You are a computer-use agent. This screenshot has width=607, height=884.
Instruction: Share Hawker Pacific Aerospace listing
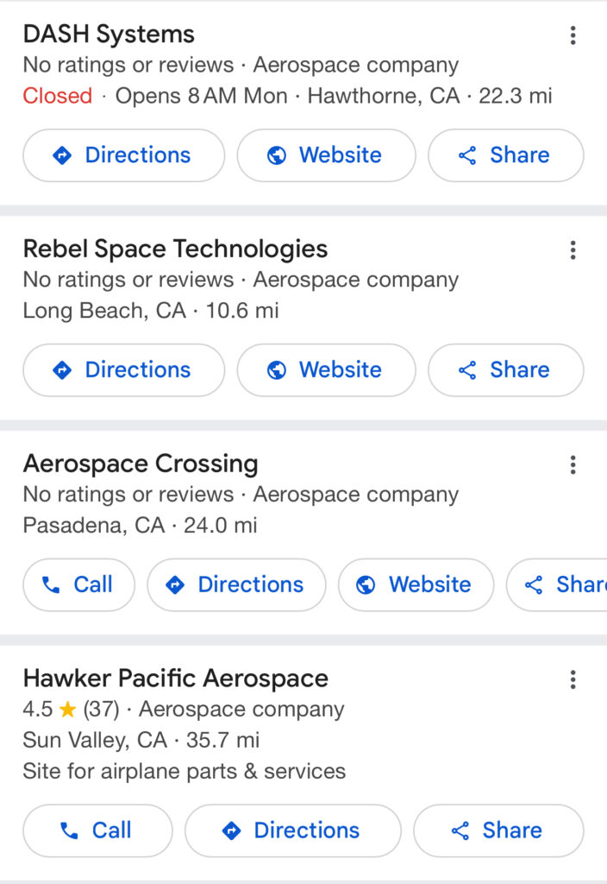tap(498, 830)
